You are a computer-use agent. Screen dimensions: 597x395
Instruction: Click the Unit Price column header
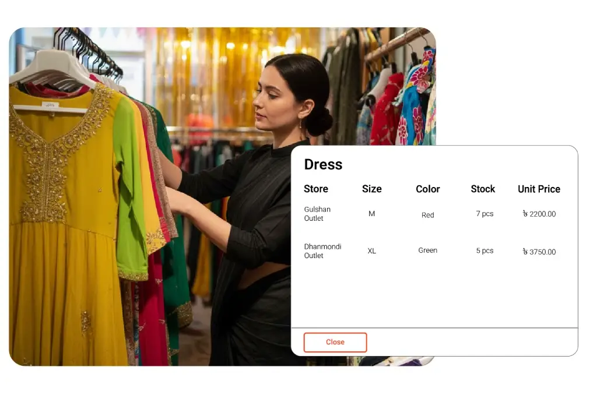click(539, 189)
